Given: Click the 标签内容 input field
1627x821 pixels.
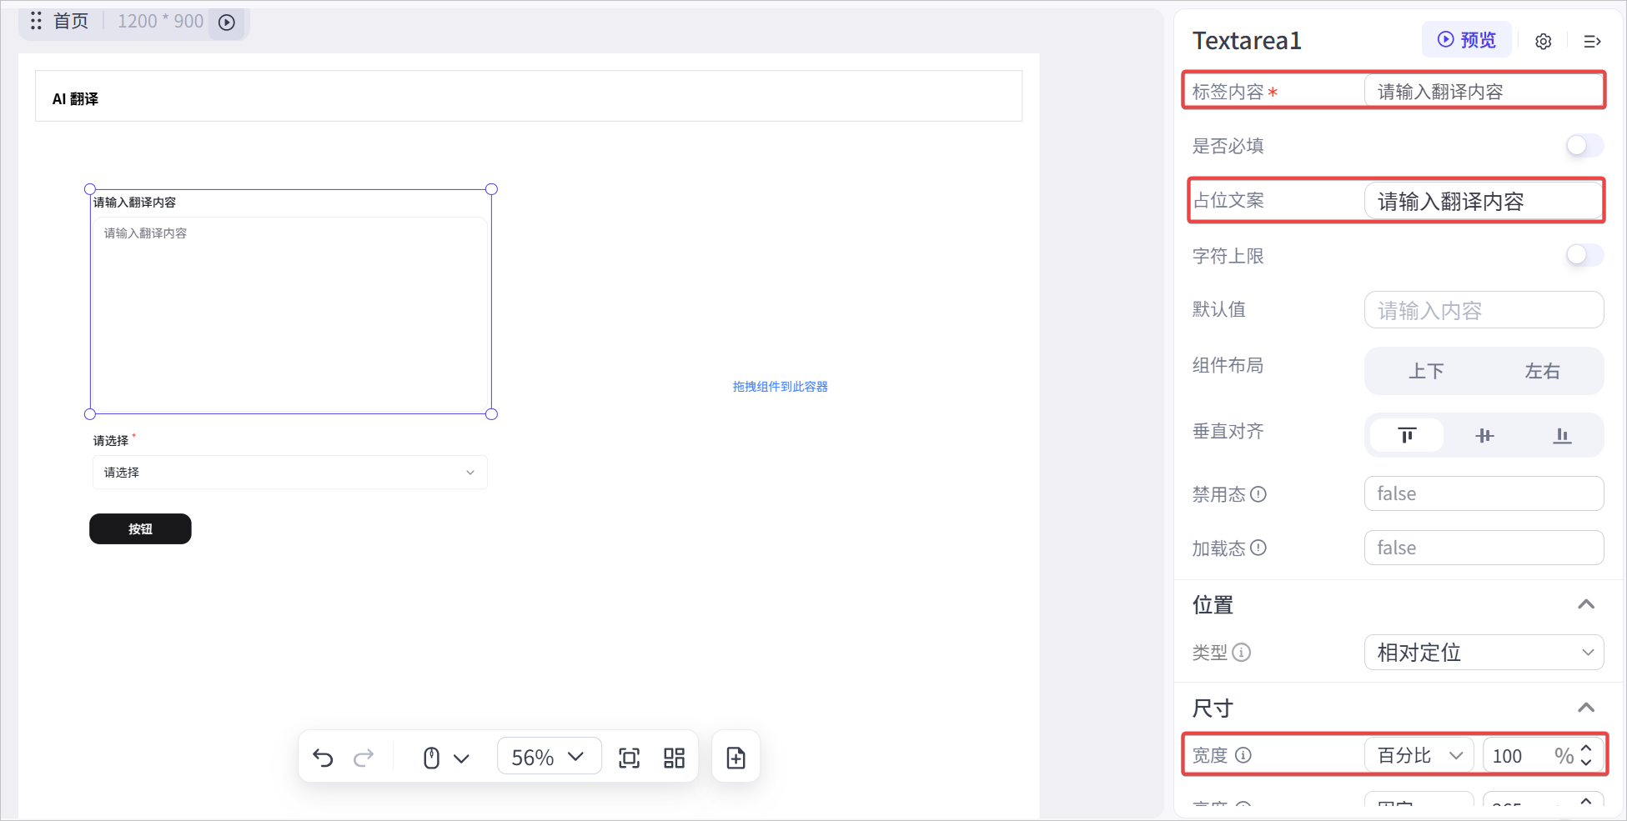Looking at the screenshot, I should point(1484,92).
